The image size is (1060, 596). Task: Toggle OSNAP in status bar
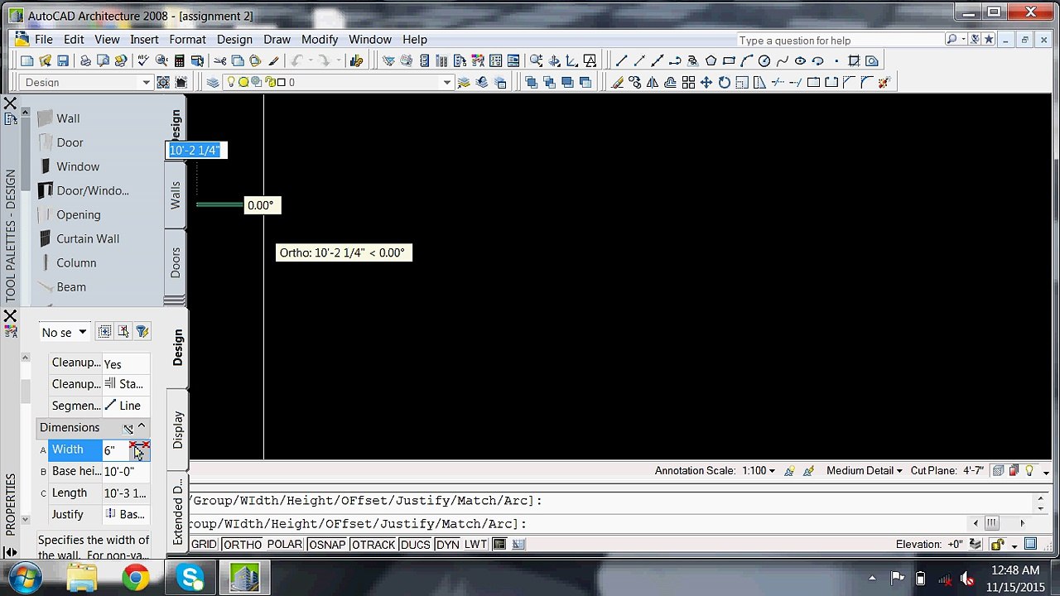coord(326,544)
